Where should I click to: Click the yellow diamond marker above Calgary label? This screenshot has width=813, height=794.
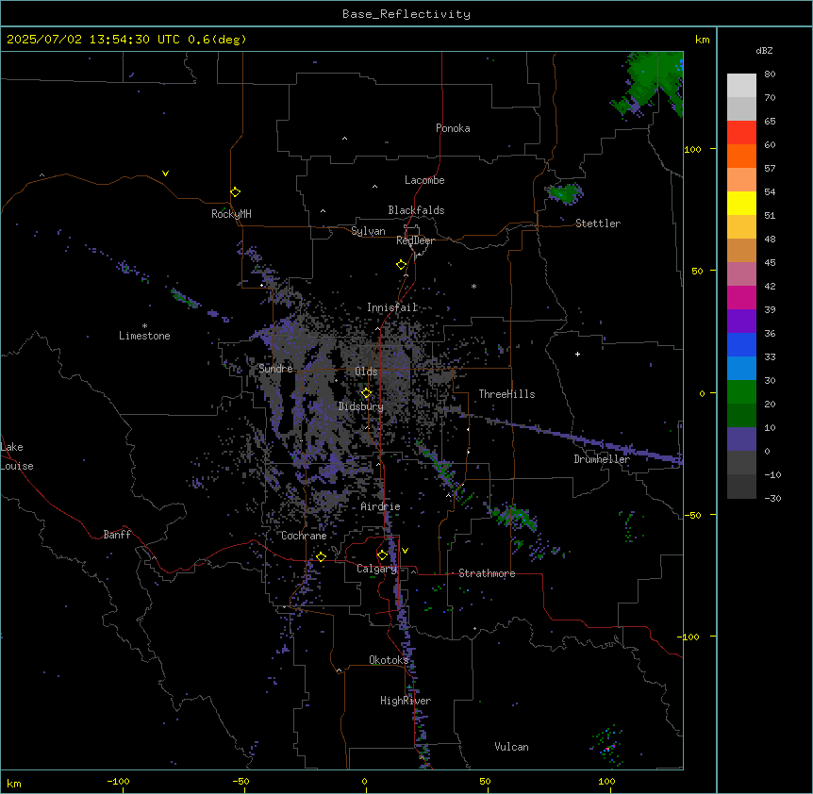coord(382,555)
